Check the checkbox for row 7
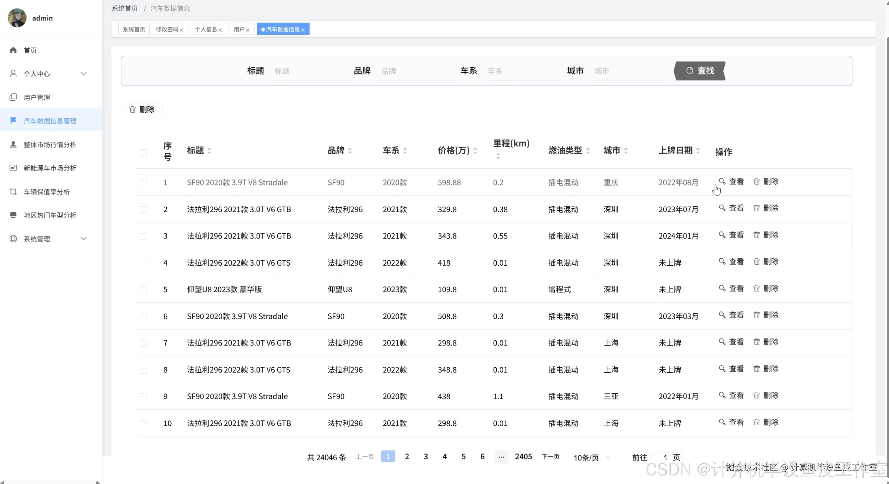This screenshot has width=889, height=484. point(143,343)
